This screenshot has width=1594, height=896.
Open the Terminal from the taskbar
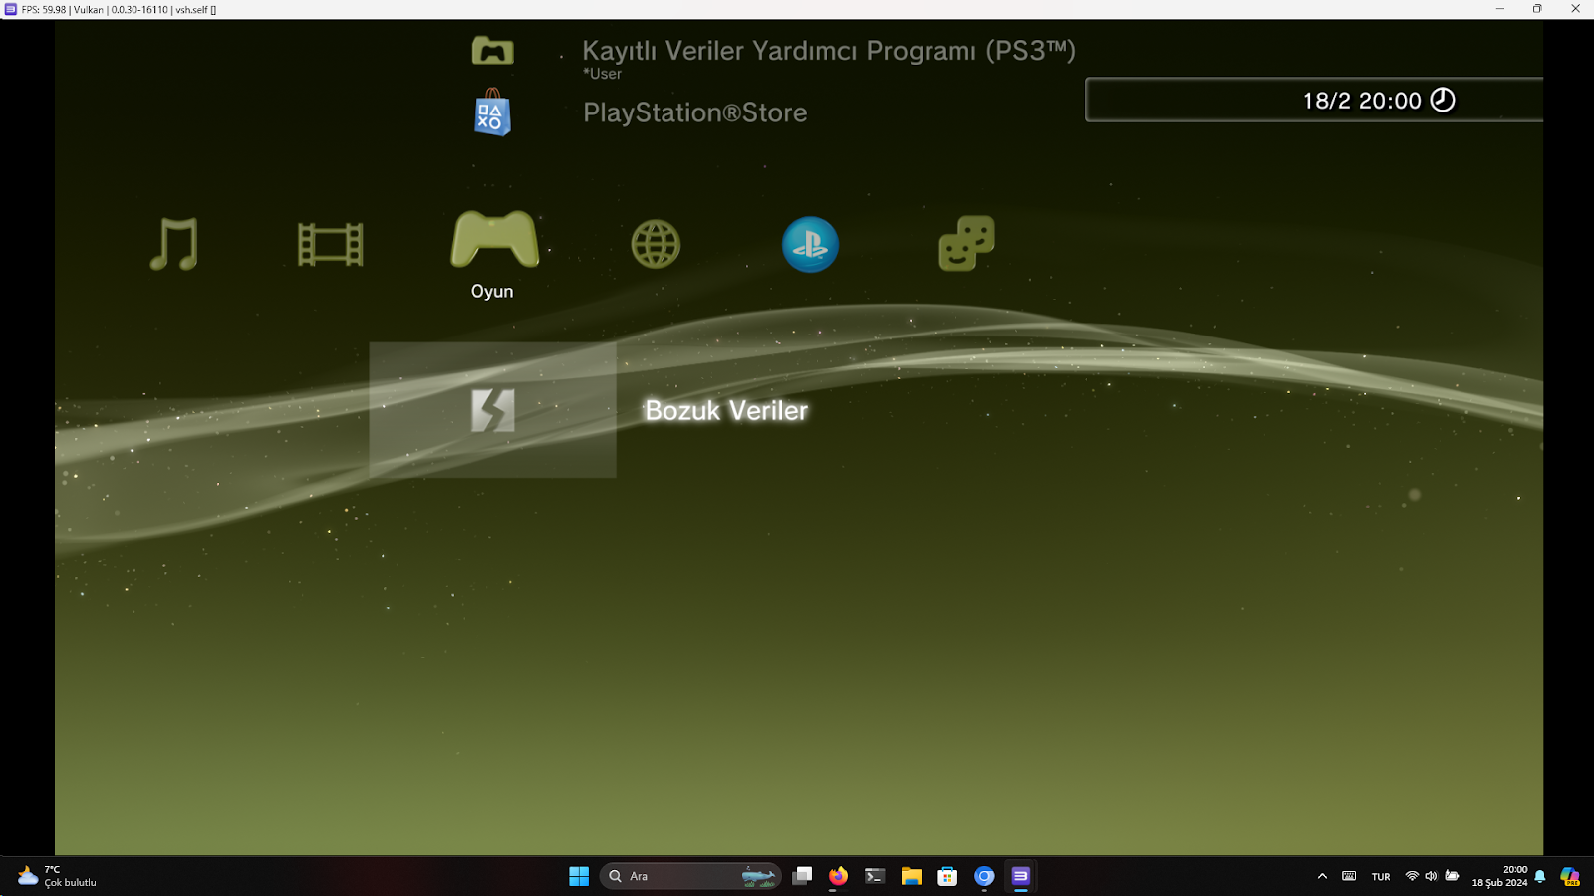[x=875, y=876]
